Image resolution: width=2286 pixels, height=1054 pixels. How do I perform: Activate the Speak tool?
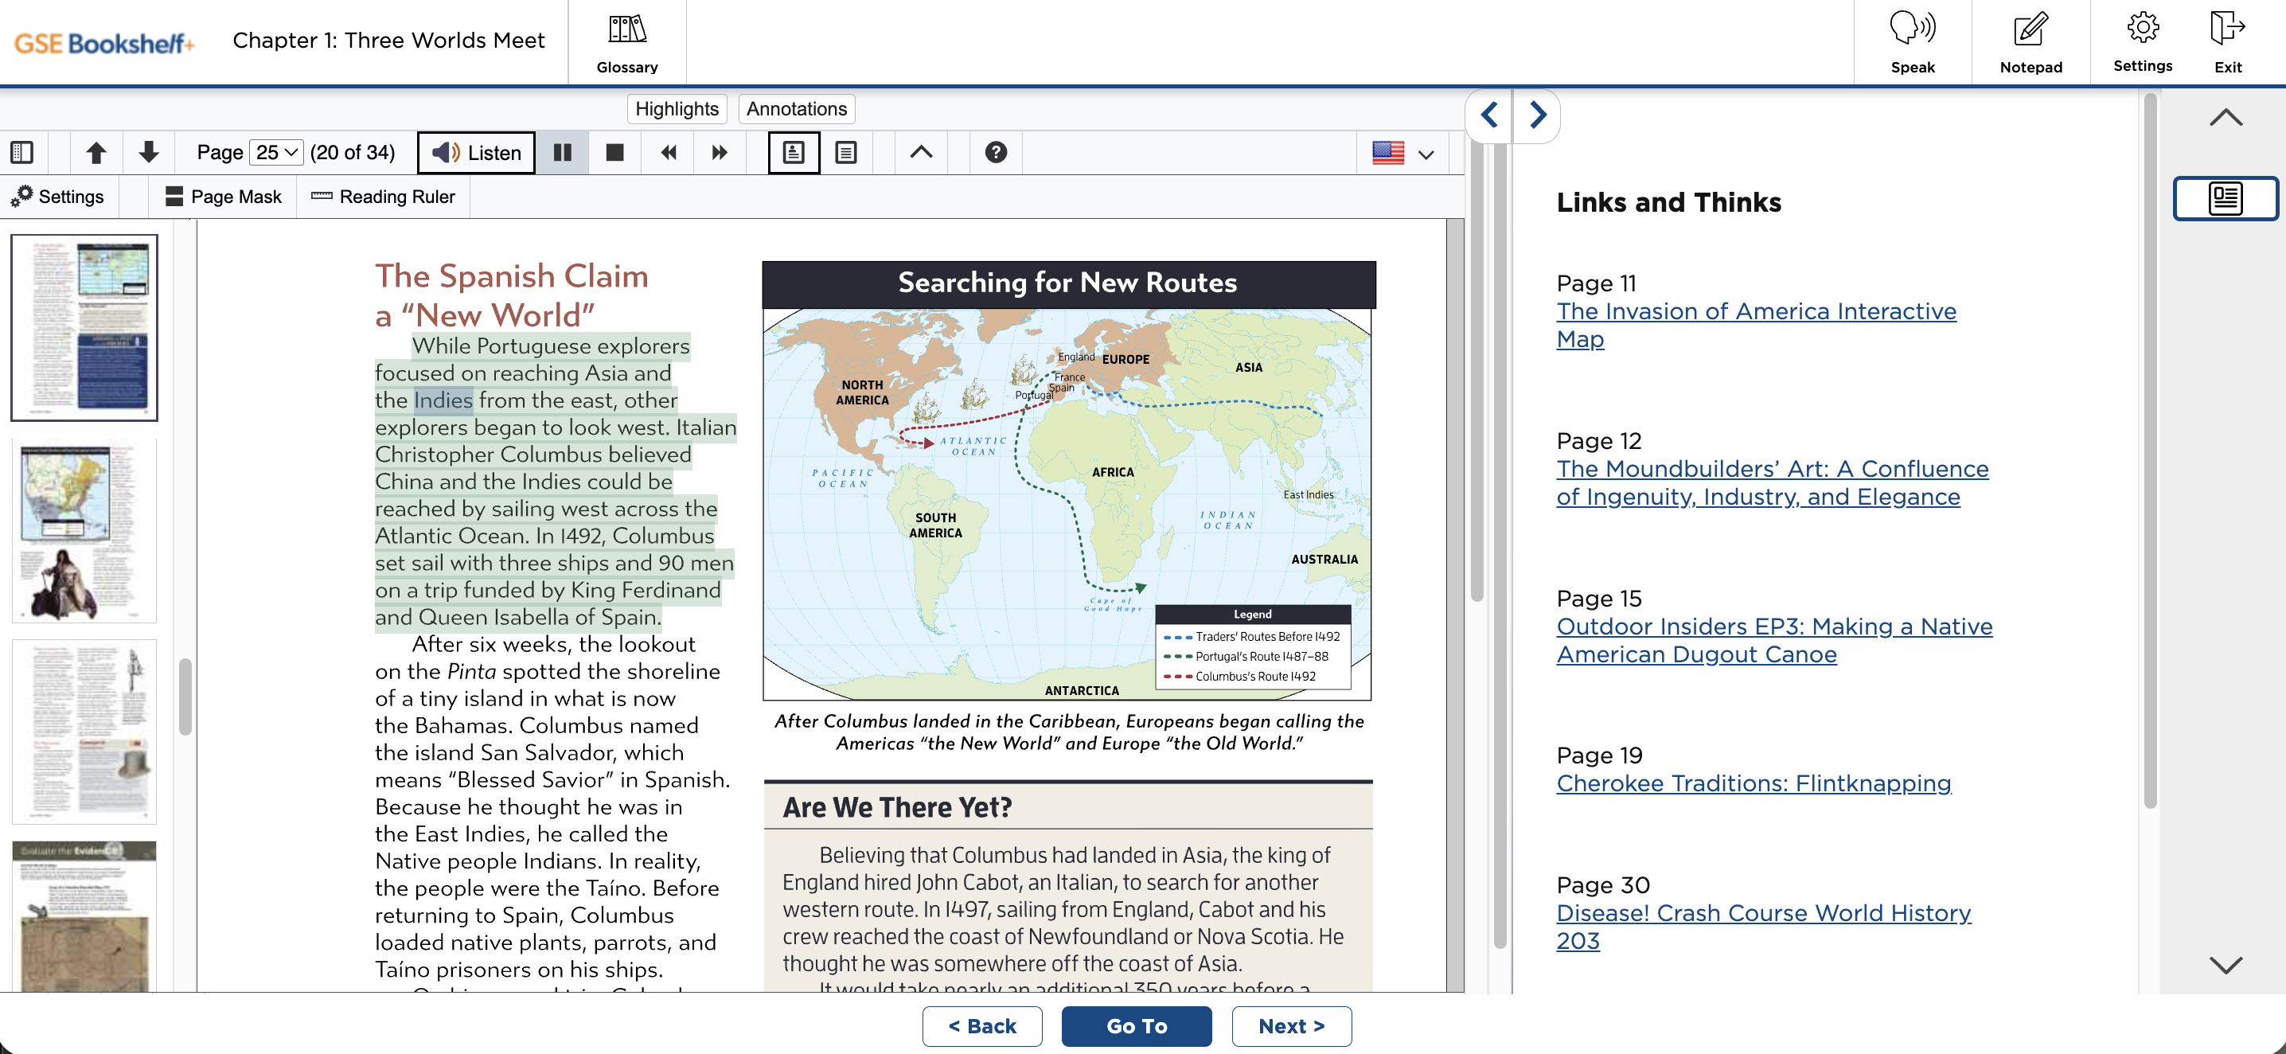point(1912,41)
